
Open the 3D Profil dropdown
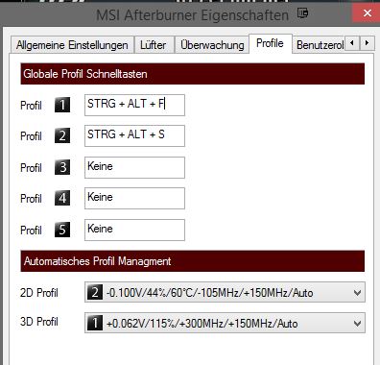tap(225, 323)
